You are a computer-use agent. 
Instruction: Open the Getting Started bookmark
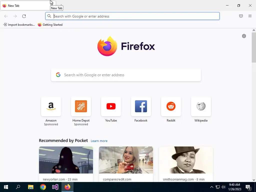(x=50, y=25)
